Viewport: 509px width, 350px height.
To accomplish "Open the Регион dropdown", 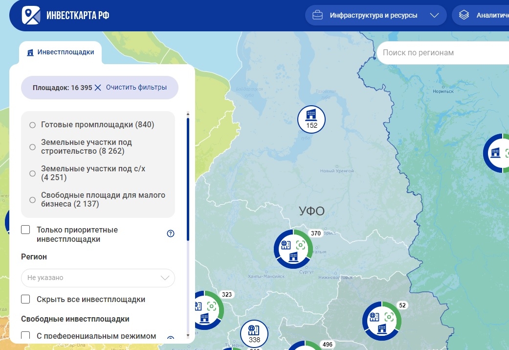I will click(x=98, y=278).
